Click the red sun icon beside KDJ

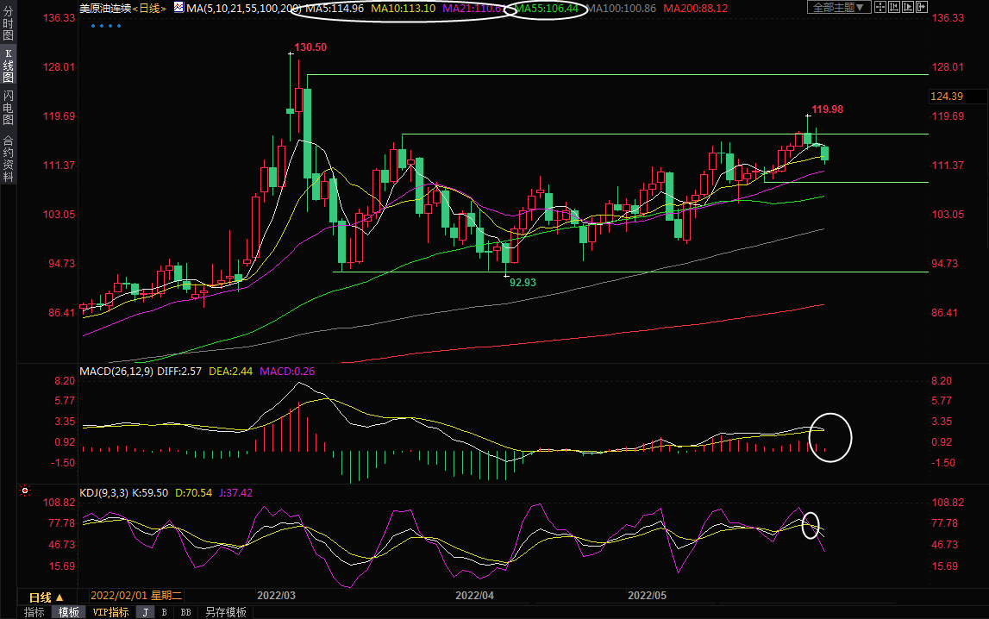(25, 492)
